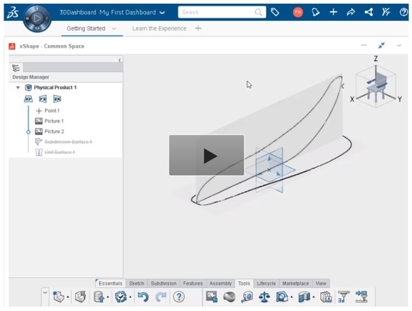Add a new dashboard tab
The image size is (412, 311).
click(x=198, y=28)
